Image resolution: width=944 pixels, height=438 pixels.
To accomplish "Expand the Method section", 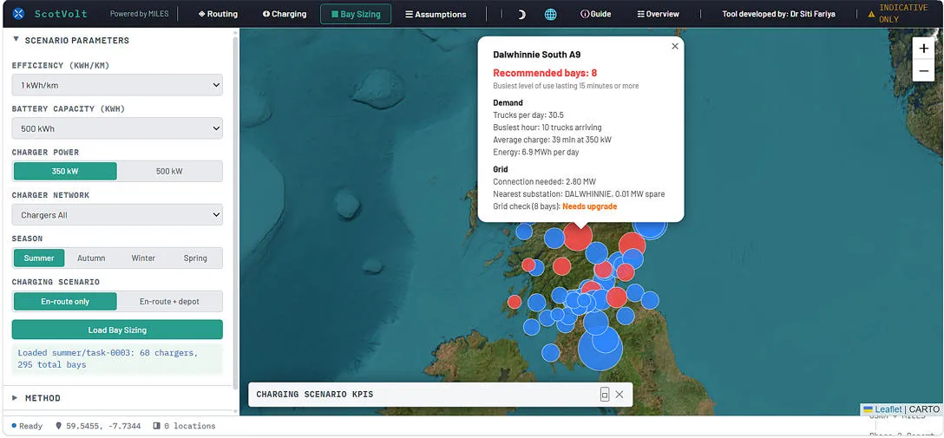I will pos(36,398).
